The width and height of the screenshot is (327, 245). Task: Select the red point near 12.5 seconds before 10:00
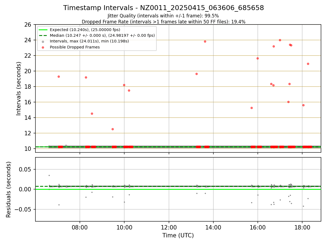tap(113, 129)
